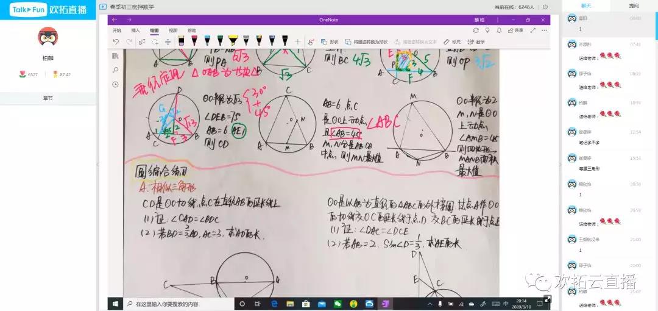This screenshot has height=311, width=658.
Task: Toggle fullscreen for the live video
Action: coord(547,299)
